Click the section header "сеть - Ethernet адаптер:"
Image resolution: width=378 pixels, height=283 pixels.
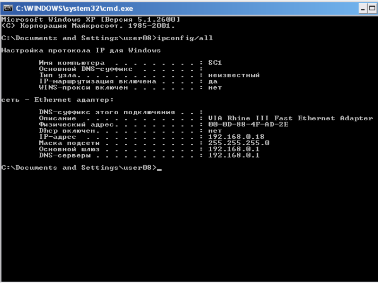pos(57,100)
